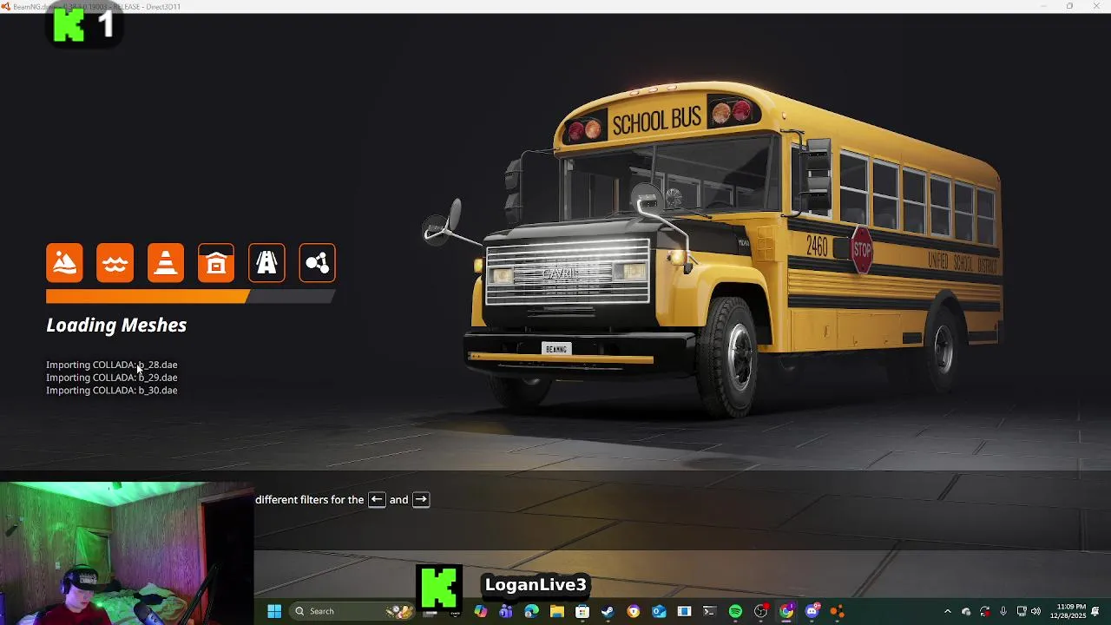Image resolution: width=1111 pixels, height=625 pixels.
Task: Click the water waves loading stage icon
Action: pyautogui.click(x=115, y=263)
